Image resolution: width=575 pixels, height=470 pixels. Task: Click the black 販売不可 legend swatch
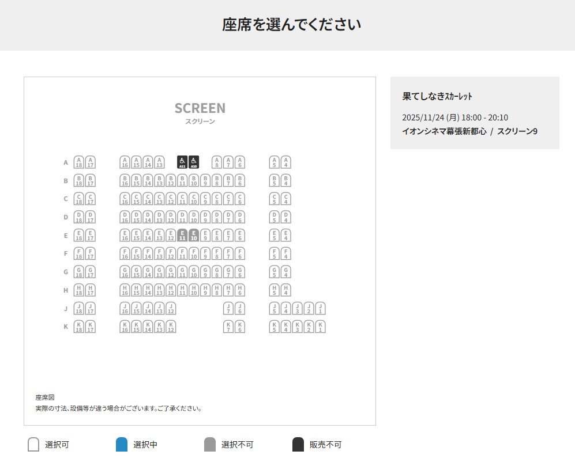pyautogui.click(x=298, y=445)
